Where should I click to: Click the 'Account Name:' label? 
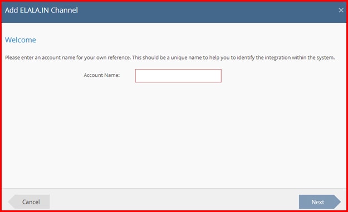(102, 75)
